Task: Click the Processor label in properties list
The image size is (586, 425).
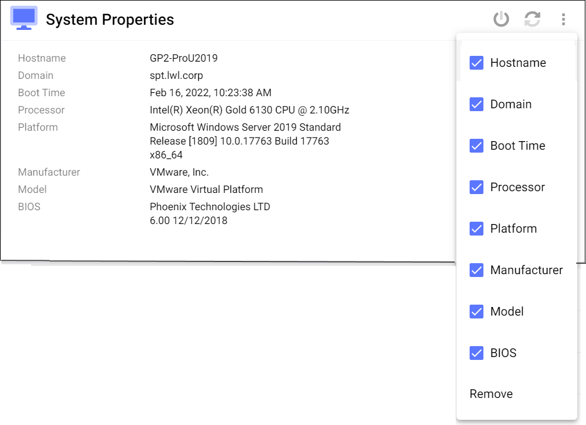Action: coord(41,110)
